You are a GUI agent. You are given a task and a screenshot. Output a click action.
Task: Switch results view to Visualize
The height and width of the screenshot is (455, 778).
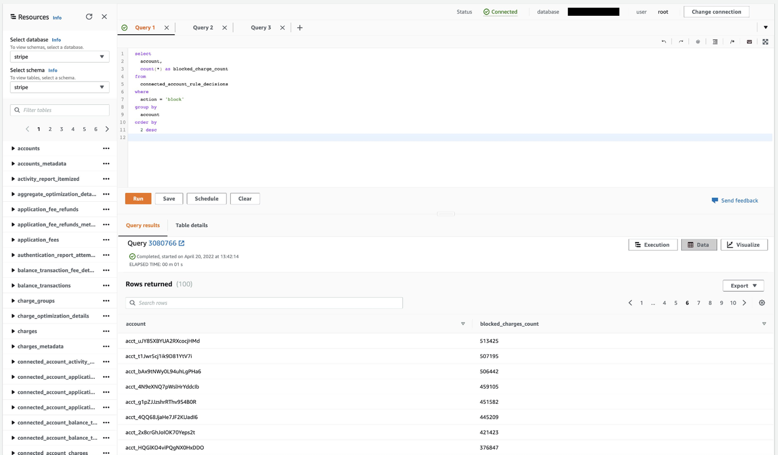point(743,245)
